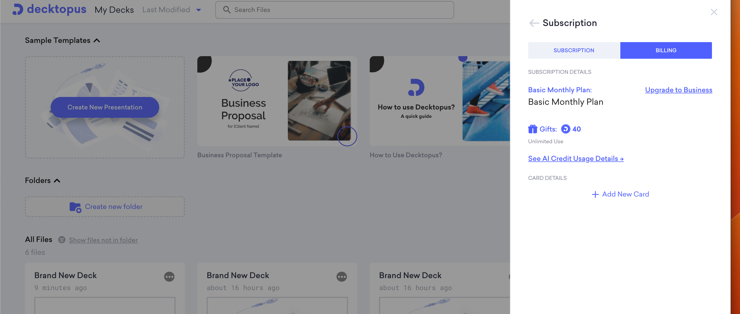Click Create New Presentation

(105, 107)
